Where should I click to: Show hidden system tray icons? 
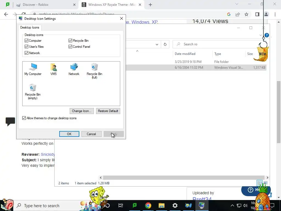click(232, 206)
